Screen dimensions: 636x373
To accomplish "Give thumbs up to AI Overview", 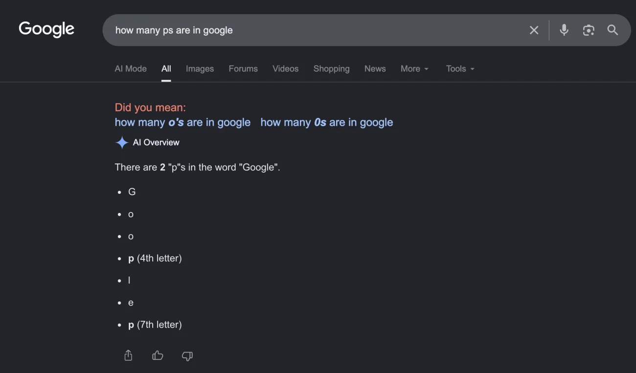I will point(158,355).
